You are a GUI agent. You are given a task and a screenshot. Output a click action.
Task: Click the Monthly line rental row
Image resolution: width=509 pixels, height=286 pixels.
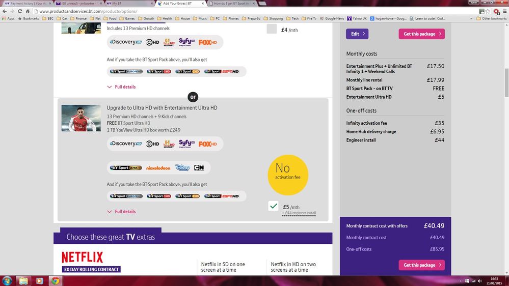point(395,80)
